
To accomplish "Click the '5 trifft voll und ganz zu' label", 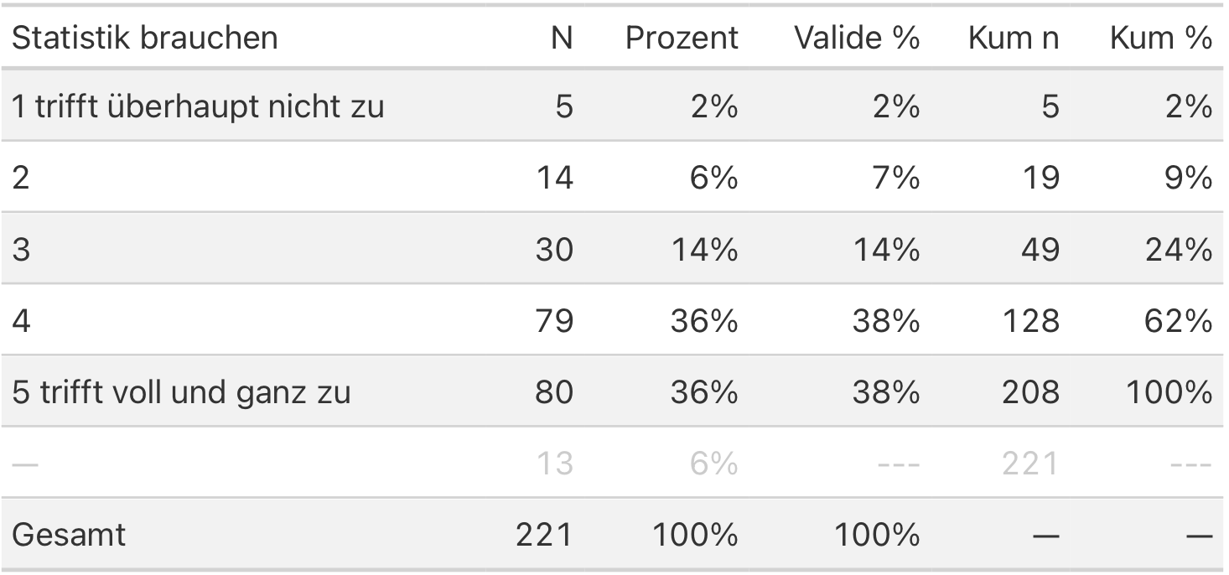I will [181, 391].
